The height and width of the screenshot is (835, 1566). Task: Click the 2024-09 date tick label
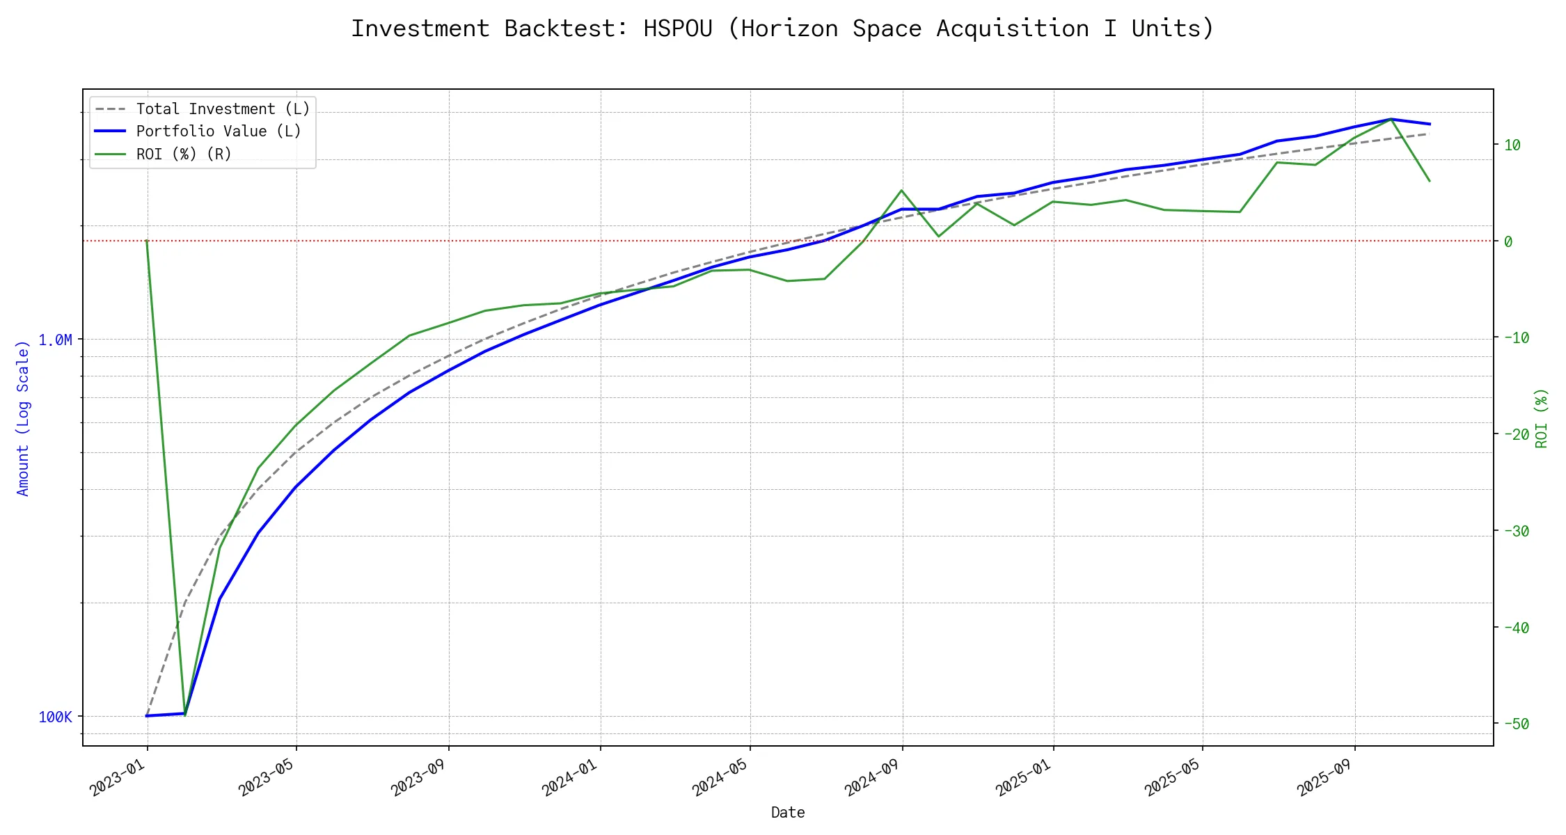(873, 777)
